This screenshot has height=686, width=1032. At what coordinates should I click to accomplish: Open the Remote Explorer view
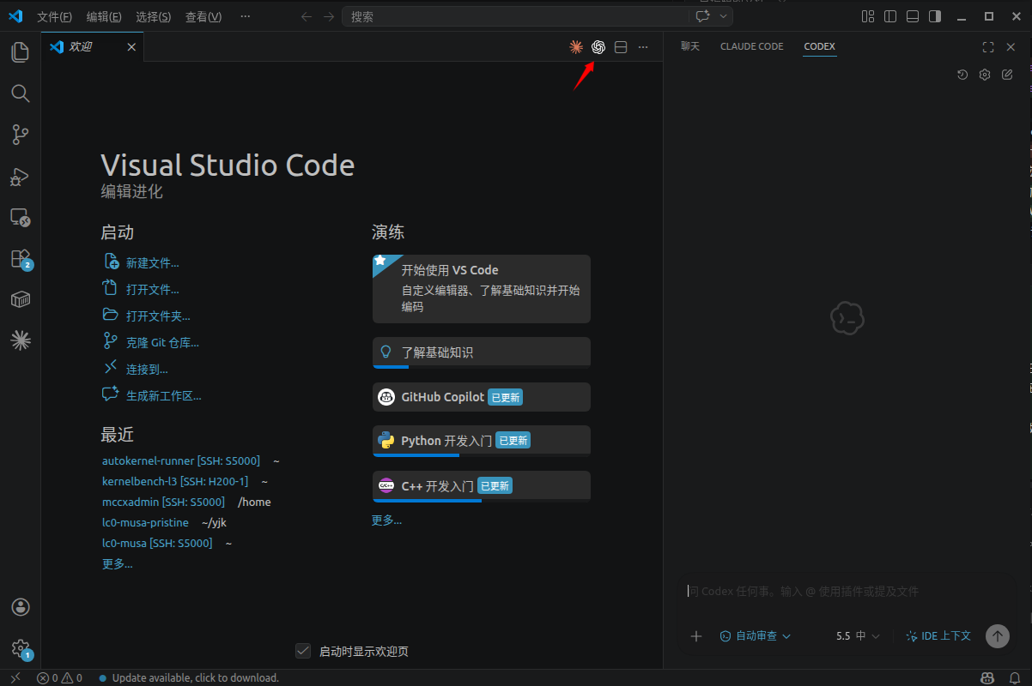(x=20, y=217)
